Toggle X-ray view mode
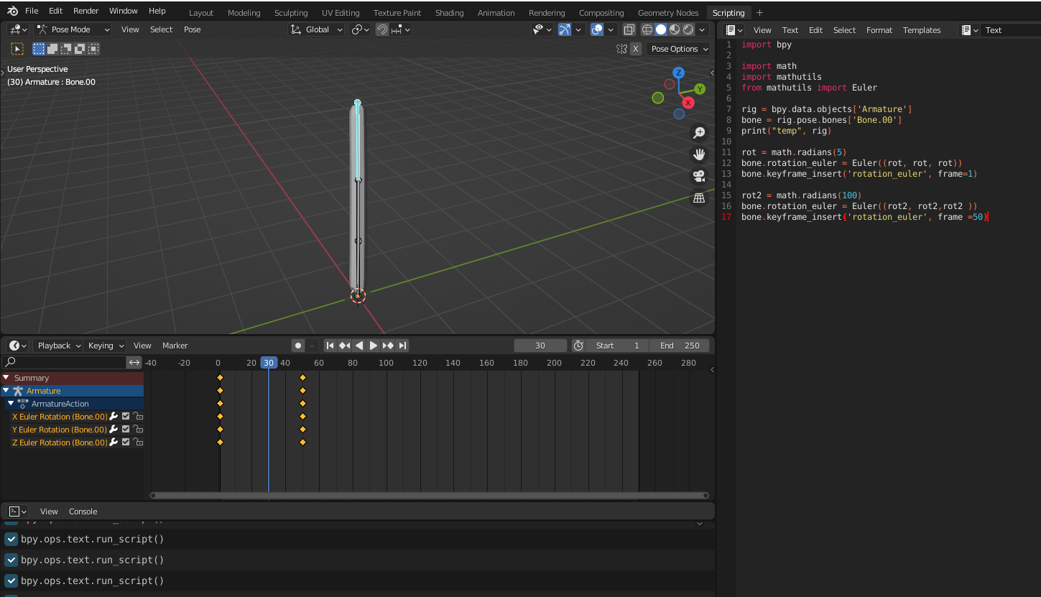The height and width of the screenshot is (597, 1041). (629, 29)
